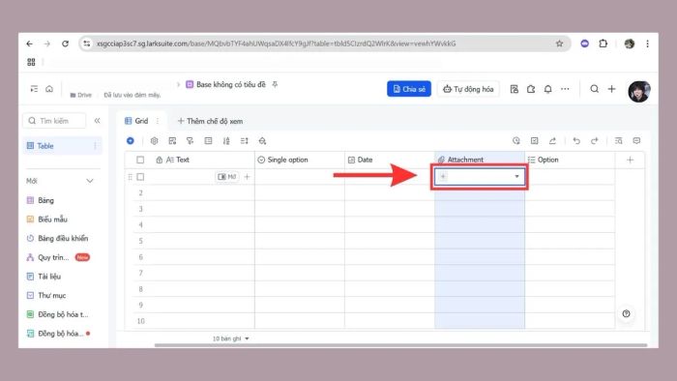Toggle sidebar menu icon beside home
The image size is (677, 381).
(34, 89)
